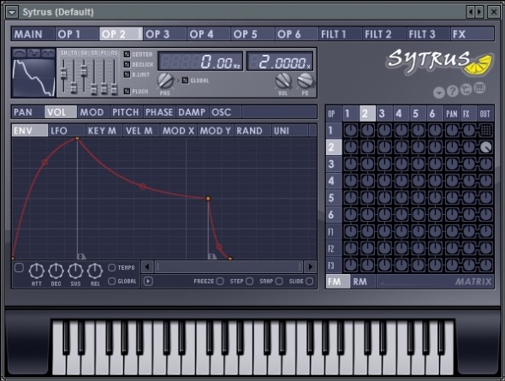Open the Sytrus options dropdown round button

pos(438,92)
